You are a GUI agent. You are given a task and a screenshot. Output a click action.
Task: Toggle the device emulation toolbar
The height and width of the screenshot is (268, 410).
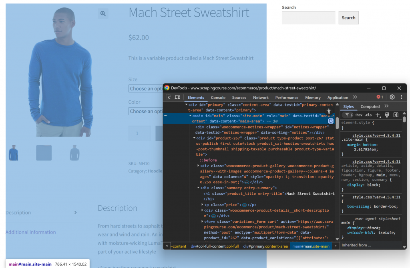[177, 97]
